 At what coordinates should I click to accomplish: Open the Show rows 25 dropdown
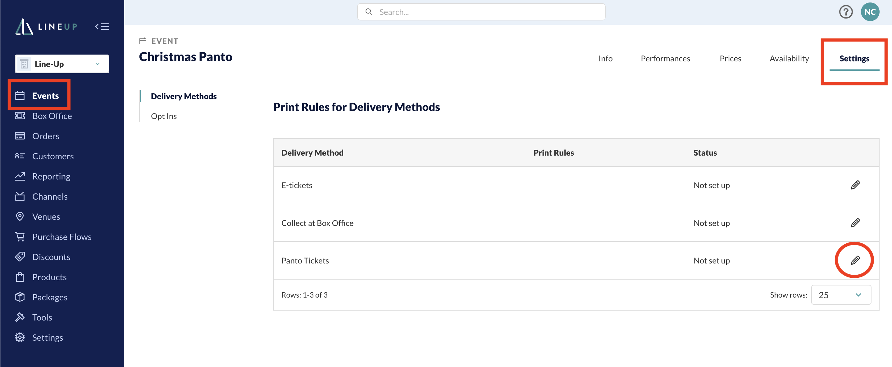click(841, 295)
